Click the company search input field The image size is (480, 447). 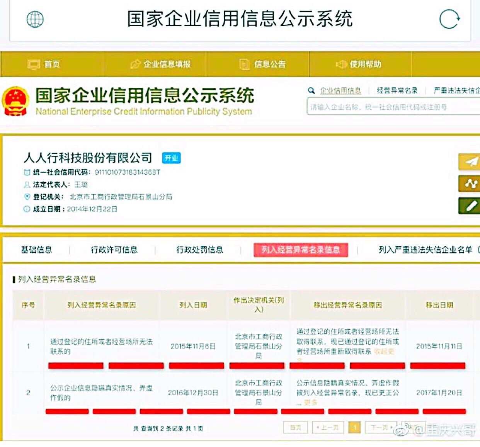(x=393, y=107)
